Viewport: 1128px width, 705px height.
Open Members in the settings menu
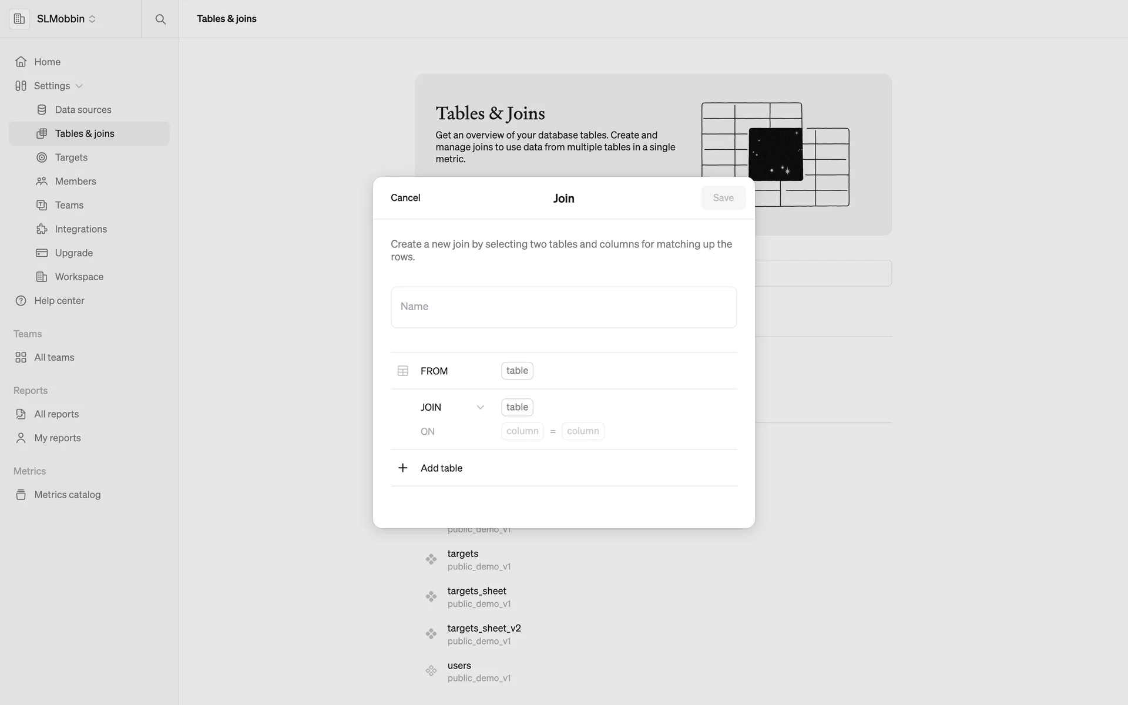pyautogui.click(x=75, y=182)
